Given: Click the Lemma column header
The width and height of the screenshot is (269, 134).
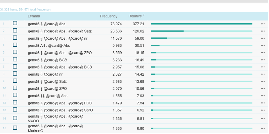Looking at the screenshot, I should coord(34,16).
